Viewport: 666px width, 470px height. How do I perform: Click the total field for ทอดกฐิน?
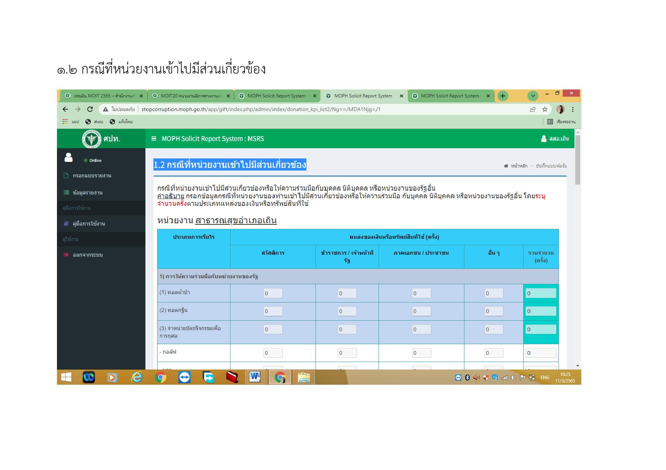(541, 311)
